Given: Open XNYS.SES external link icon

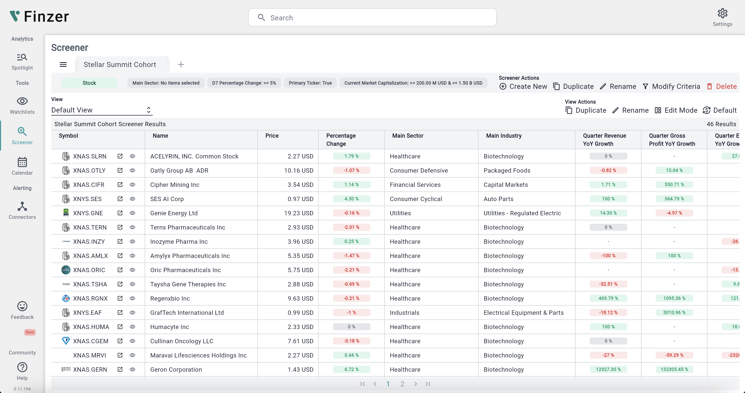Looking at the screenshot, I should click(120, 199).
